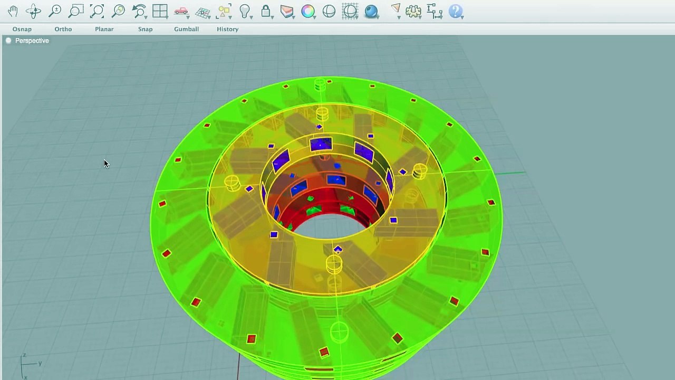Toggle Osnap on the status bar

click(x=22, y=29)
